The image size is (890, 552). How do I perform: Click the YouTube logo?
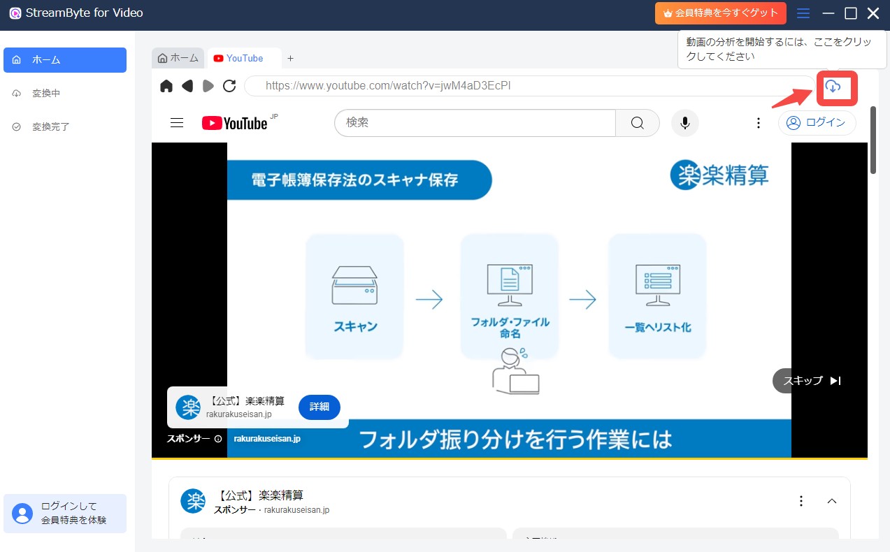point(235,123)
